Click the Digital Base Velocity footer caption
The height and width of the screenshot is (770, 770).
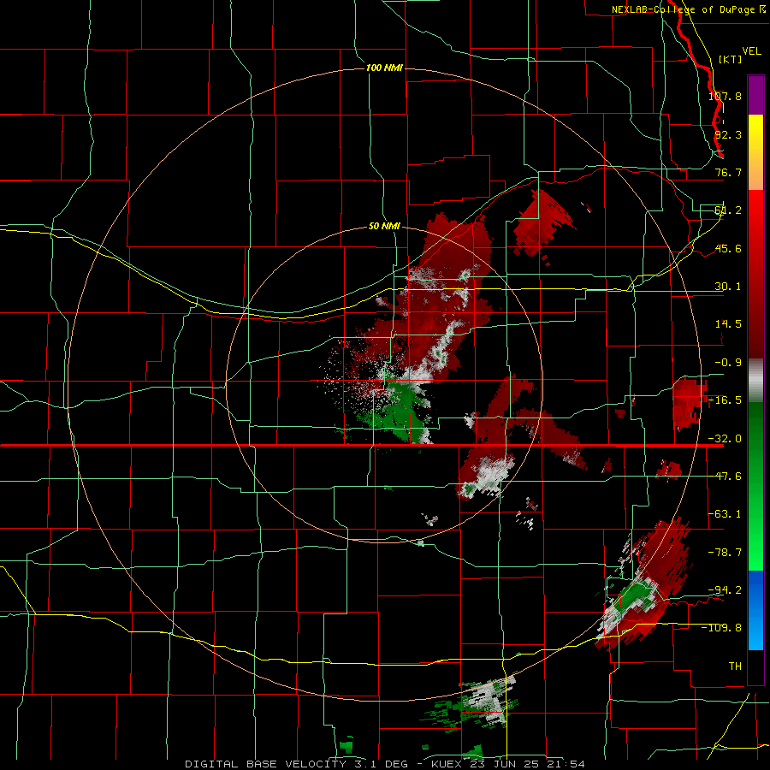(384, 764)
